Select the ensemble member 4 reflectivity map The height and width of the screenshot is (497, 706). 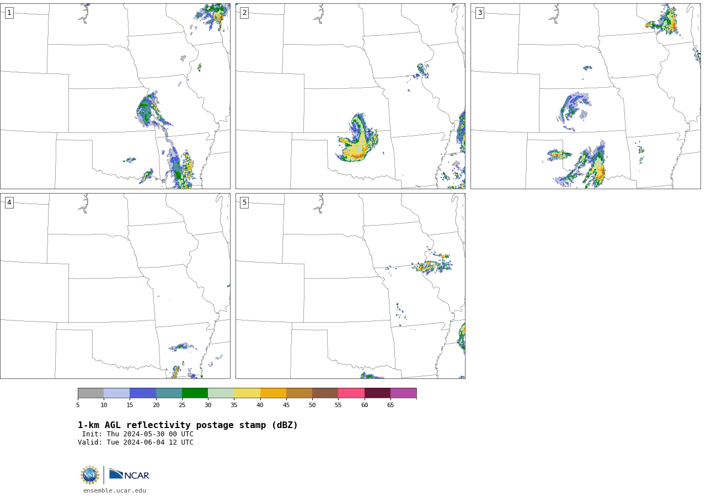(115, 286)
